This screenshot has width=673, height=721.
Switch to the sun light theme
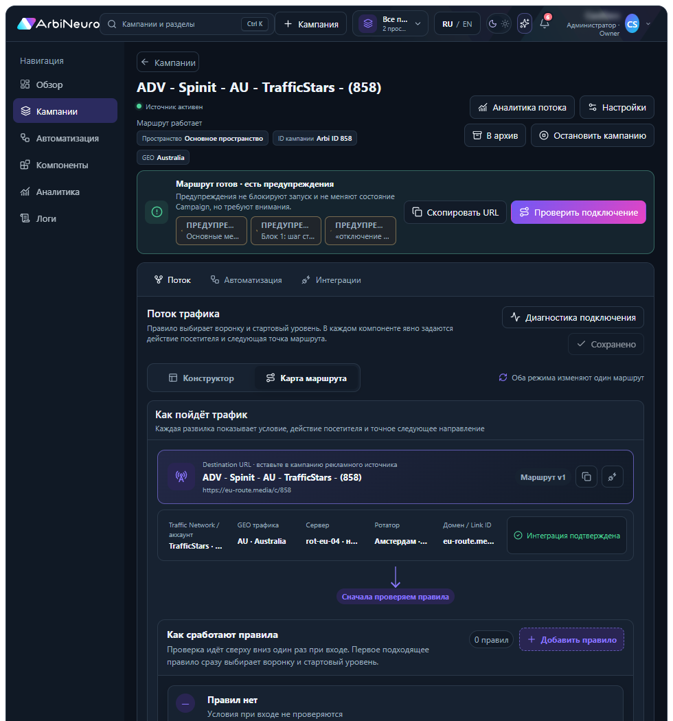[505, 24]
